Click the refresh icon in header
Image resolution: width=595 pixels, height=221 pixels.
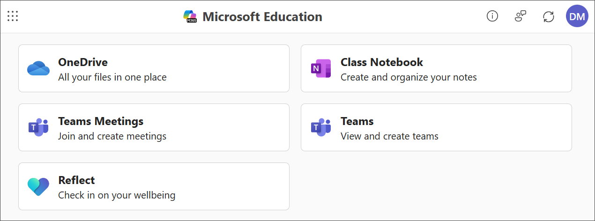click(548, 16)
